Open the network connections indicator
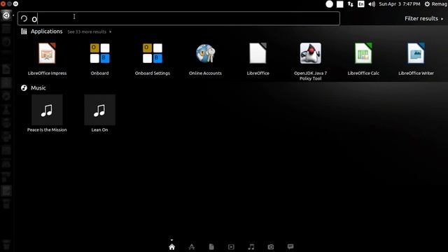448x252 pixels. pyautogui.click(x=351, y=4)
